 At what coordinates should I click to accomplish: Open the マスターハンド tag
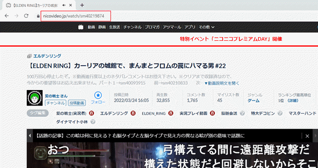click(x=303, y=113)
